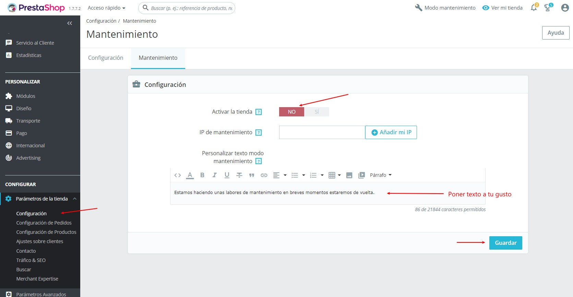
Task: Insert a link using the editor toolbar
Action: coord(264,175)
